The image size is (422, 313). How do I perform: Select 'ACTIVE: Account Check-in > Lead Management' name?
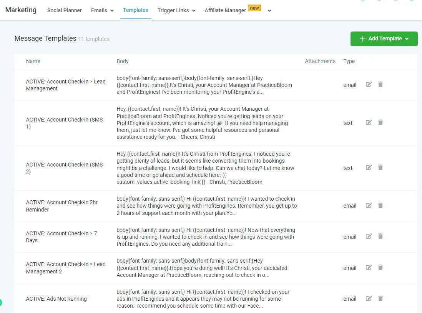point(66,85)
